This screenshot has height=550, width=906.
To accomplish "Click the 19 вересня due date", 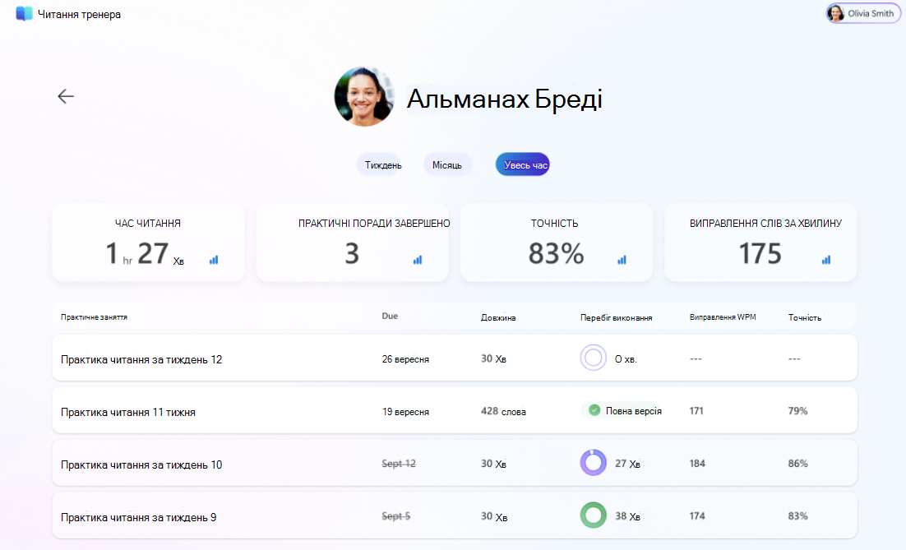I will [405, 411].
